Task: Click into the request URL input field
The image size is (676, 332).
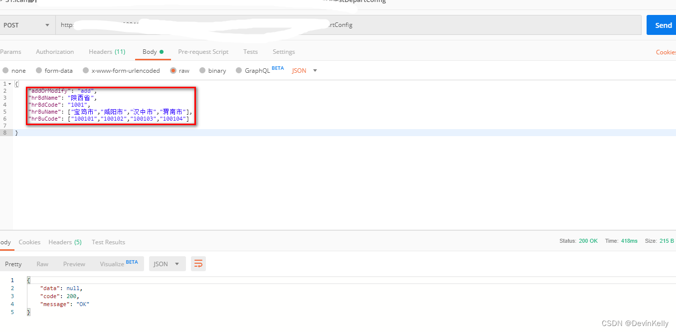Action: click(349, 24)
